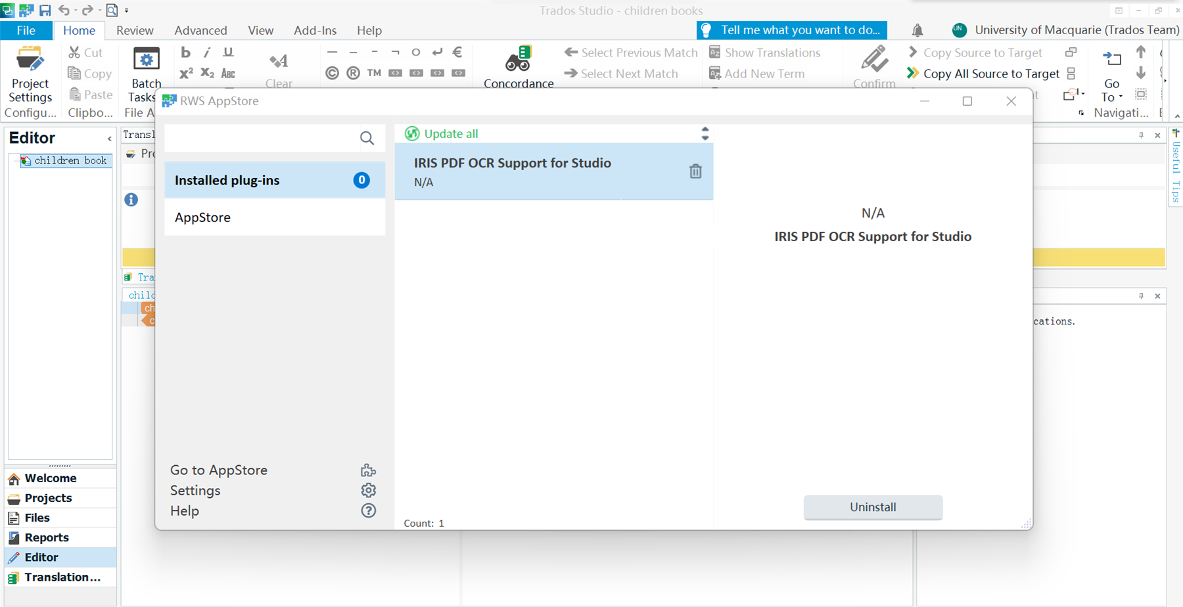Click Add New Term
1183x607 pixels.
(756, 74)
